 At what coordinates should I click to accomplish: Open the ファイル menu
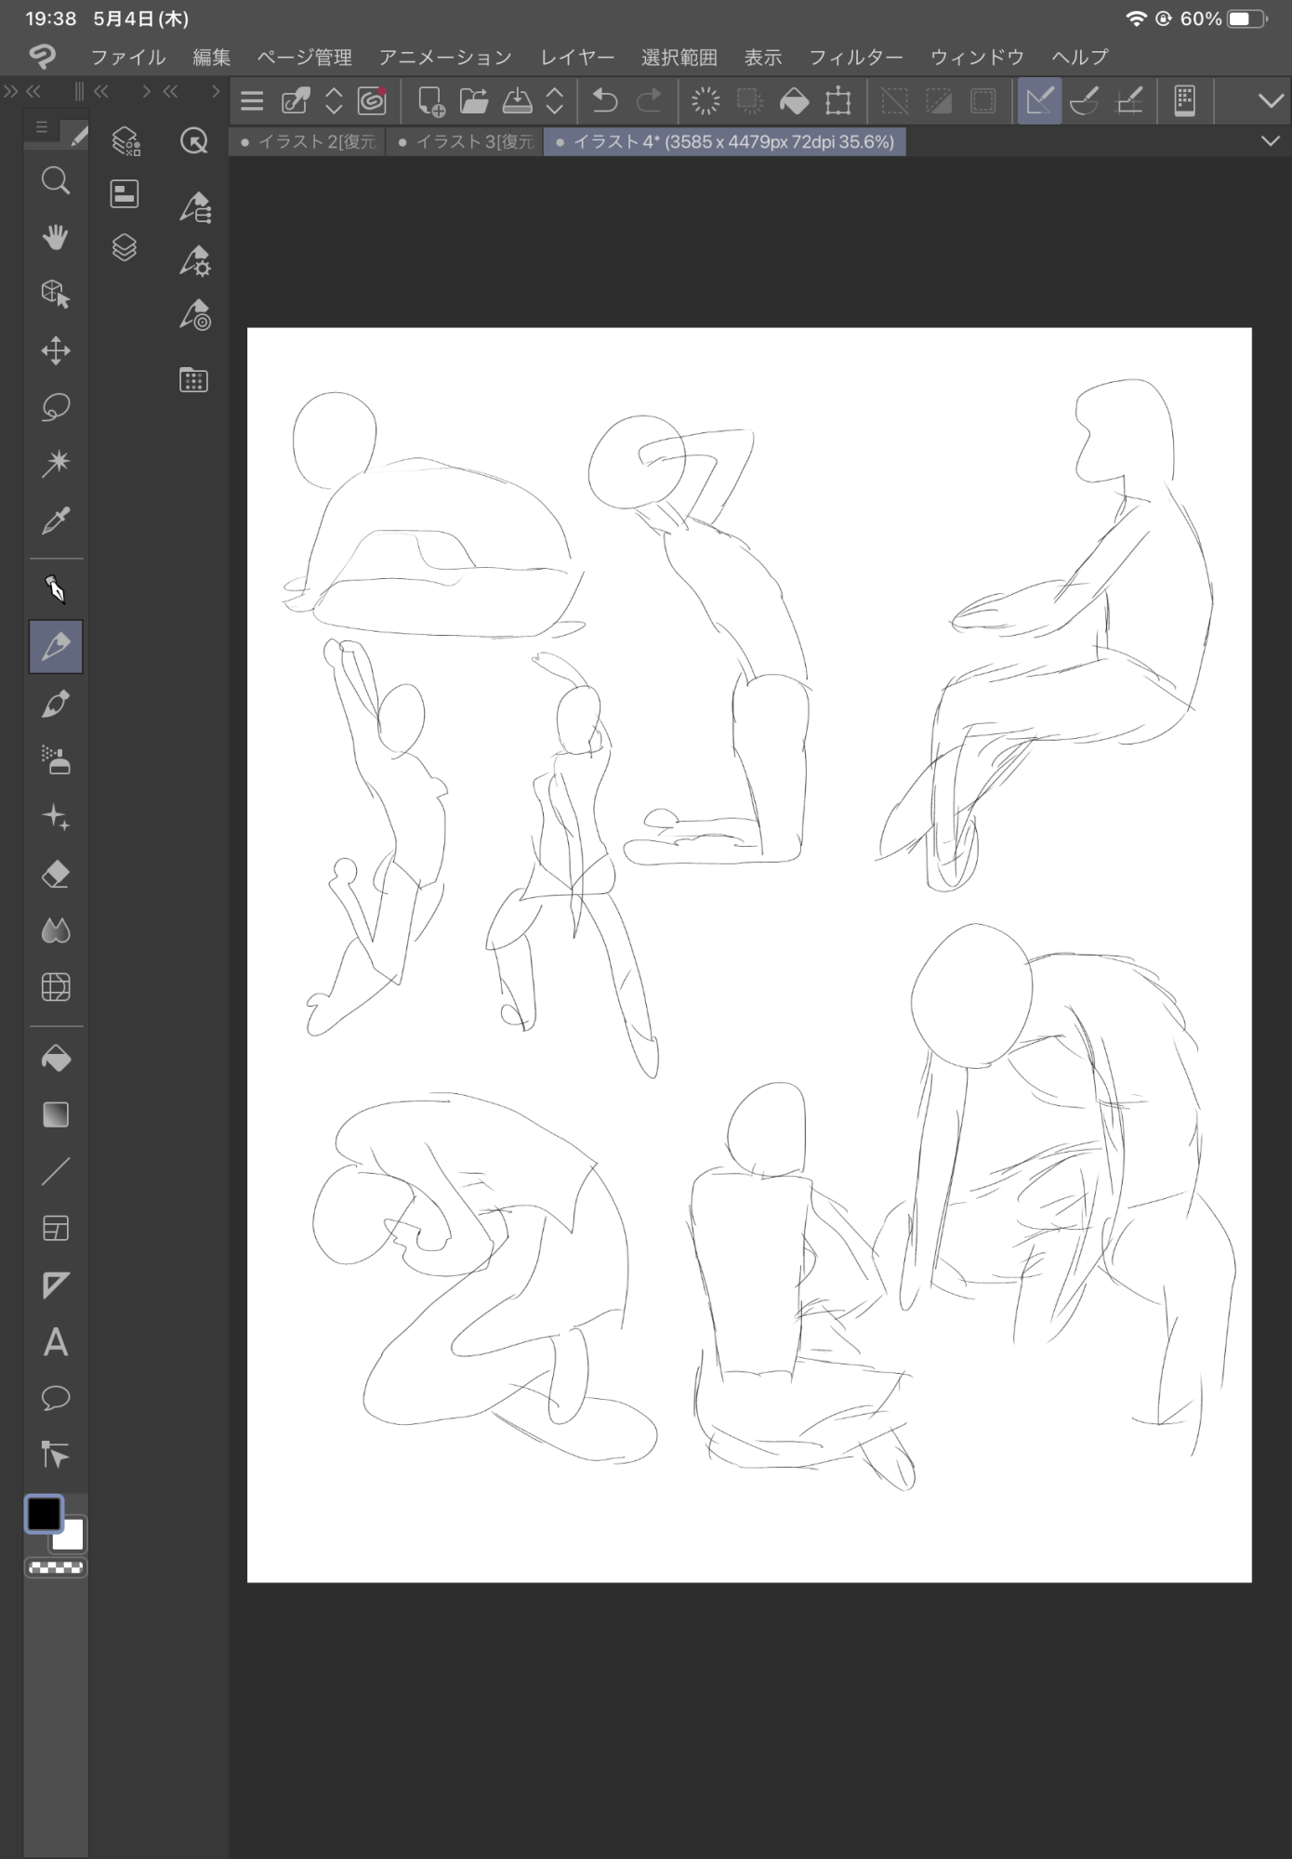128,58
